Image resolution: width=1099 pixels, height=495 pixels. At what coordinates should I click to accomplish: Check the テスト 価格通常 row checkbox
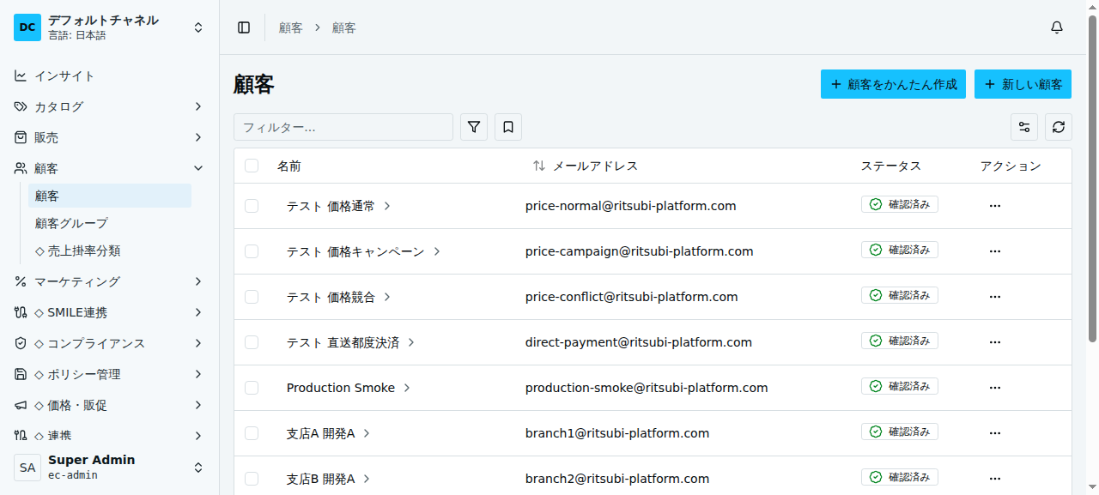252,206
